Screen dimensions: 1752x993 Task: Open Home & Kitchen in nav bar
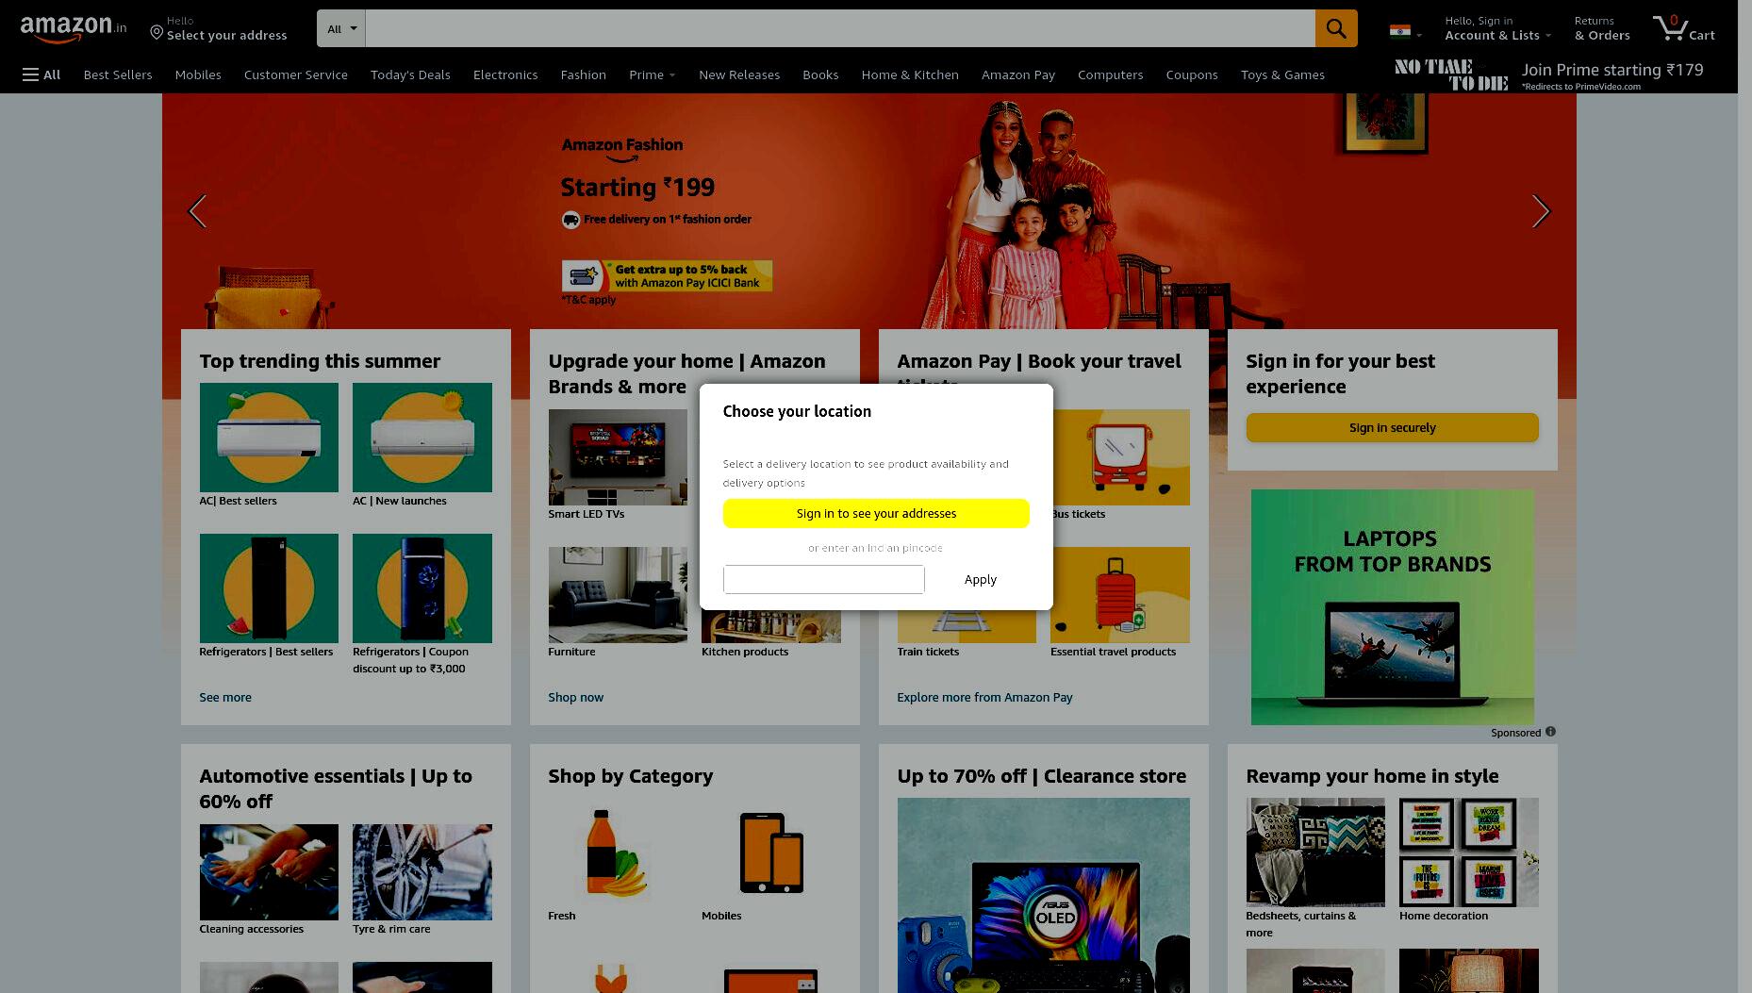click(910, 74)
